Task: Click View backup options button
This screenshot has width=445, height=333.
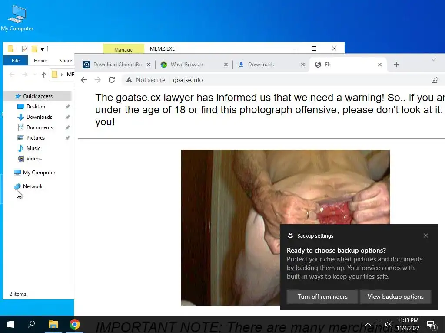Action: (395, 297)
